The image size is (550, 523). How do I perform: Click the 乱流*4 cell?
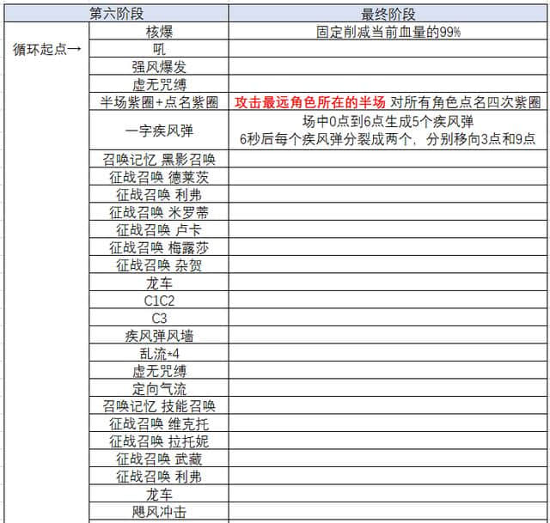pyautogui.click(x=159, y=353)
